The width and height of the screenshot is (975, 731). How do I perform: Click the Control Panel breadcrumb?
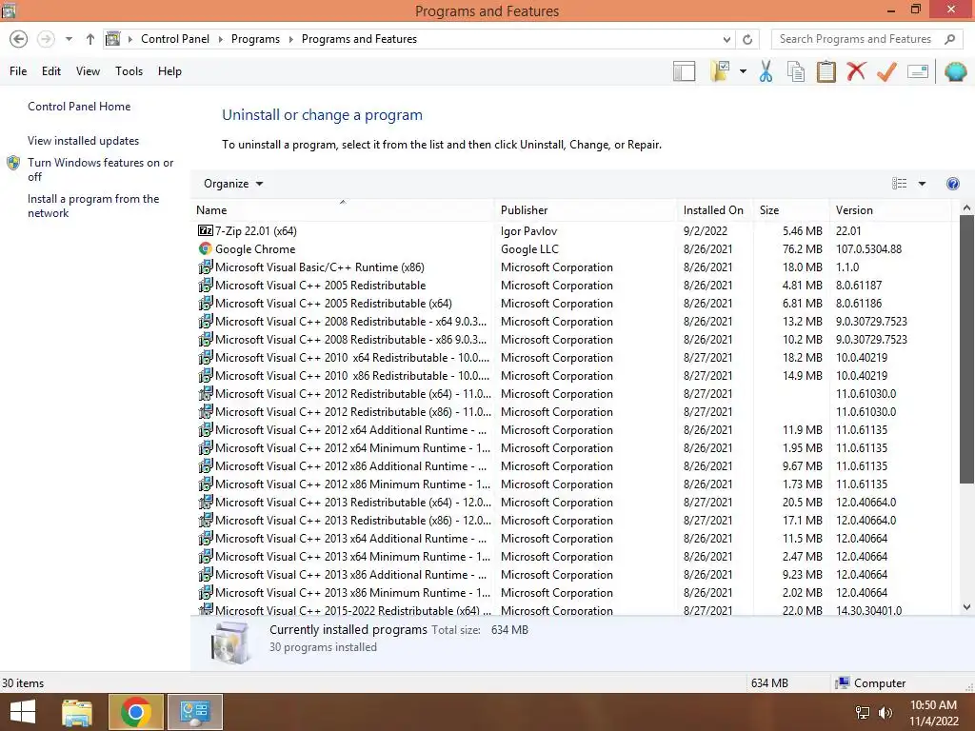coord(175,39)
